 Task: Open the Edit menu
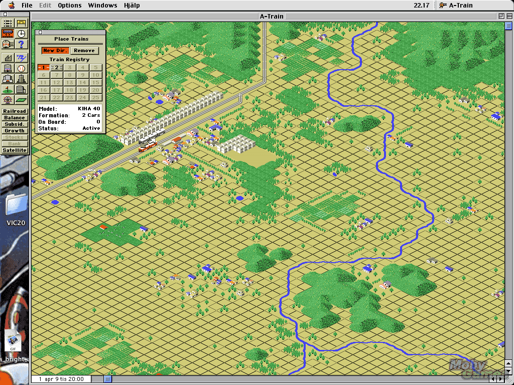pos(45,5)
